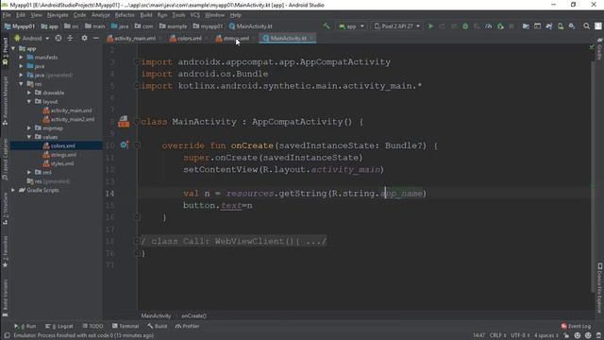Click Myapp01 breadcrumb in navigation bar
Viewport: 604px width, 340px height.
pos(20,26)
